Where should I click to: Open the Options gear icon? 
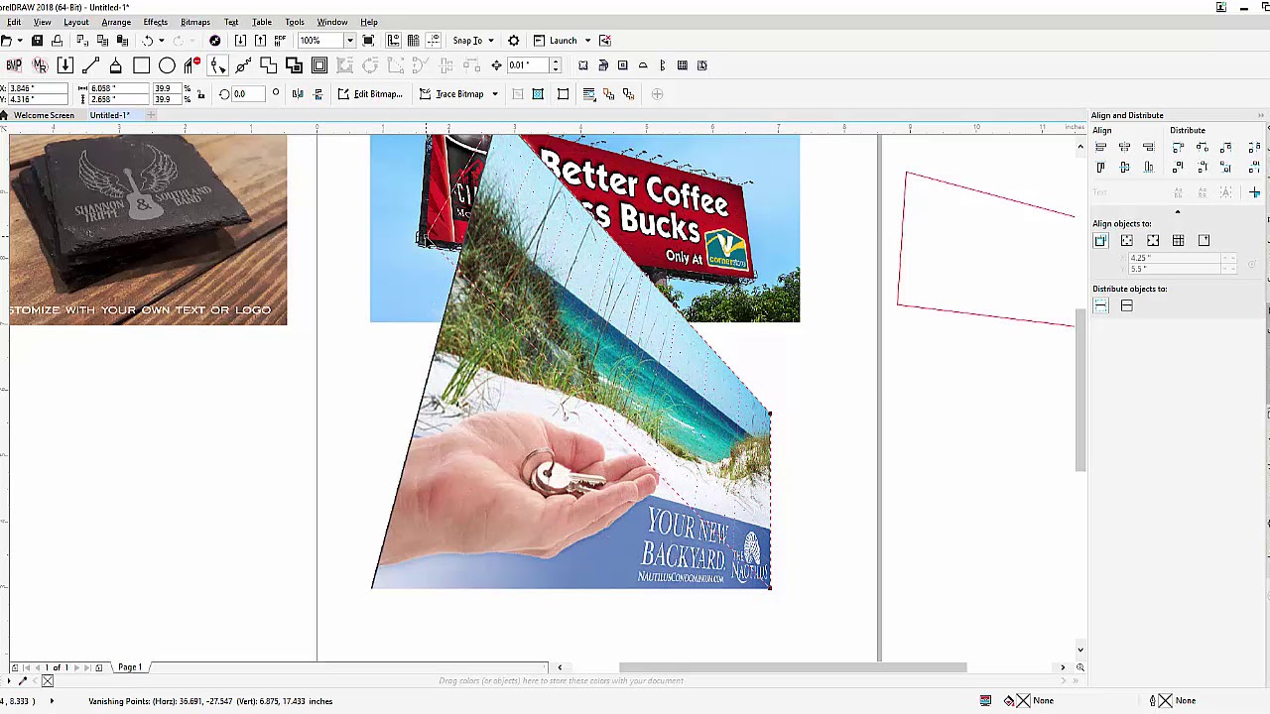(x=514, y=41)
